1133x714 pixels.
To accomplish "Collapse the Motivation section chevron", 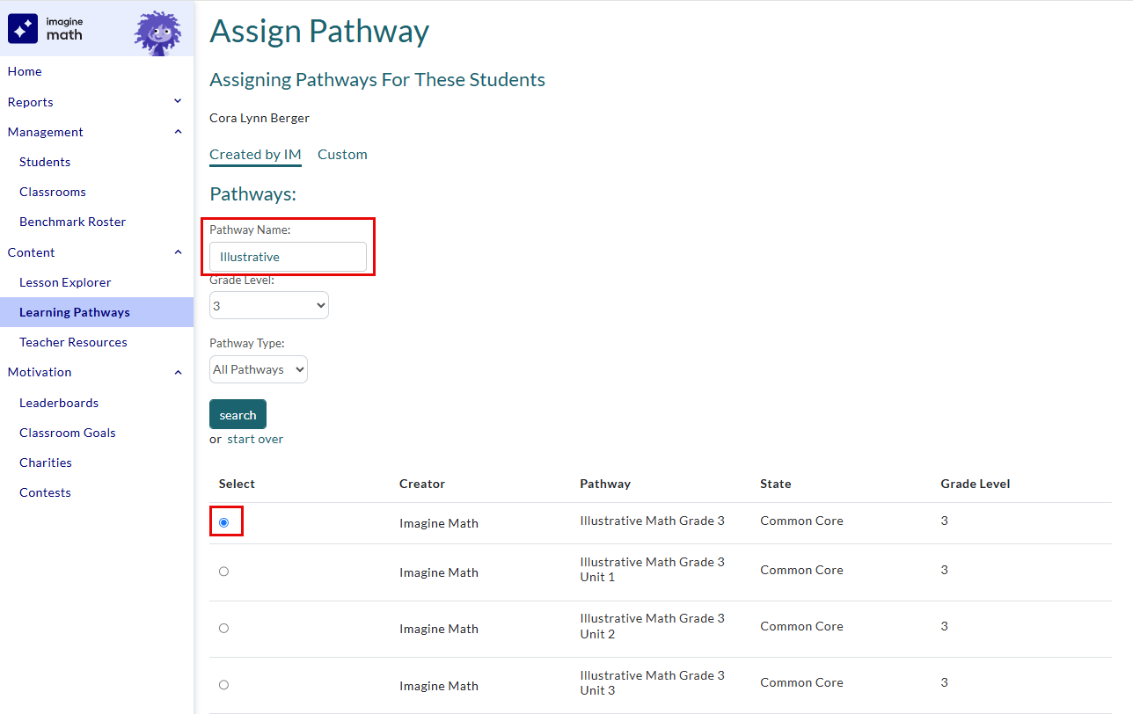I will [178, 372].
